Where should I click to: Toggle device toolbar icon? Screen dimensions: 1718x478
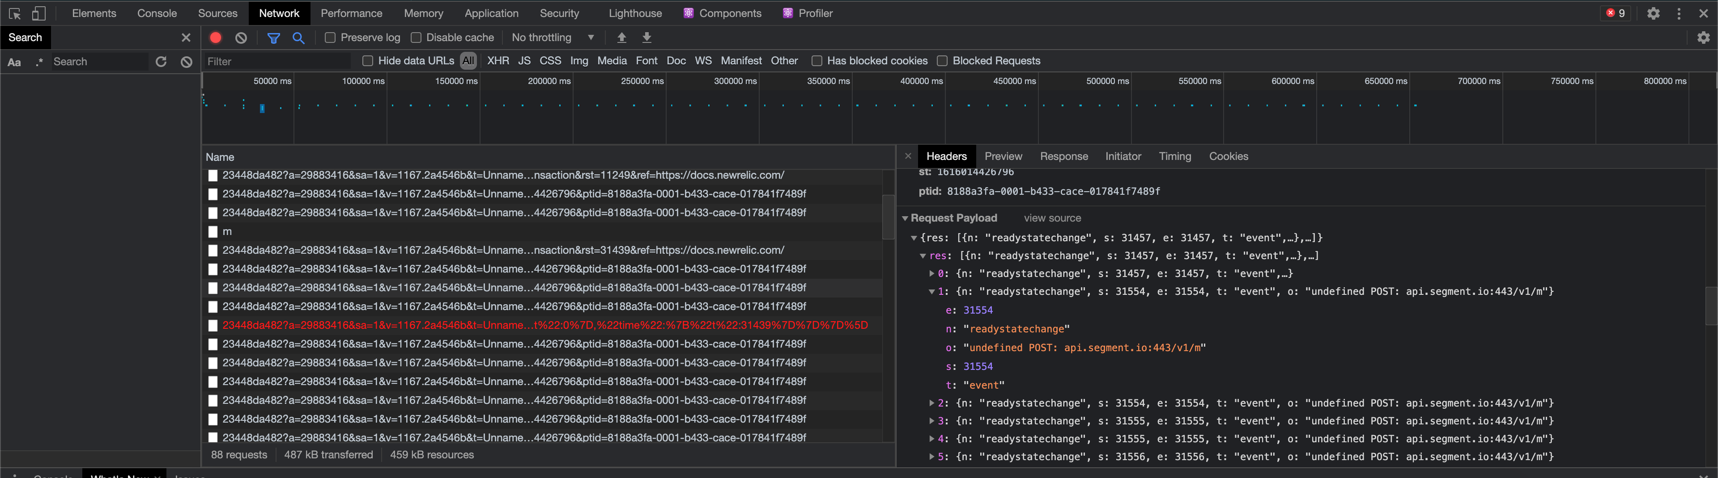(x=39, y=13)
